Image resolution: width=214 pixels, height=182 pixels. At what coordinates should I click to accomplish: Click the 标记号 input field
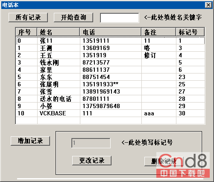[91, 143]
